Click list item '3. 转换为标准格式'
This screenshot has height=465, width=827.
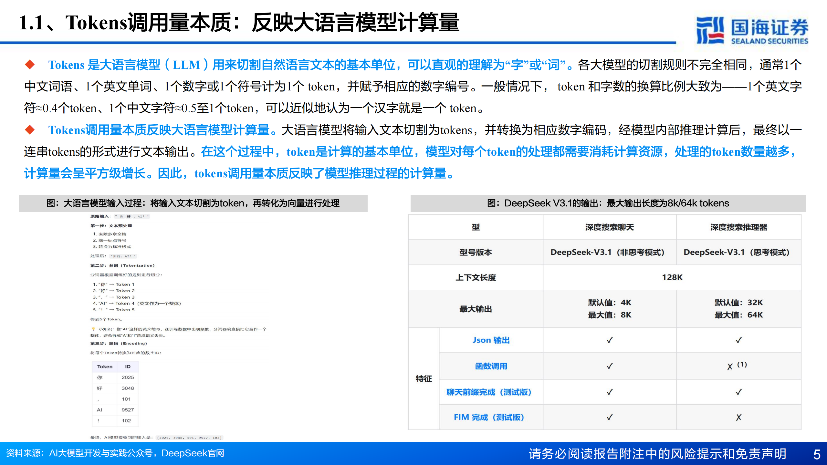pos(112,246)
